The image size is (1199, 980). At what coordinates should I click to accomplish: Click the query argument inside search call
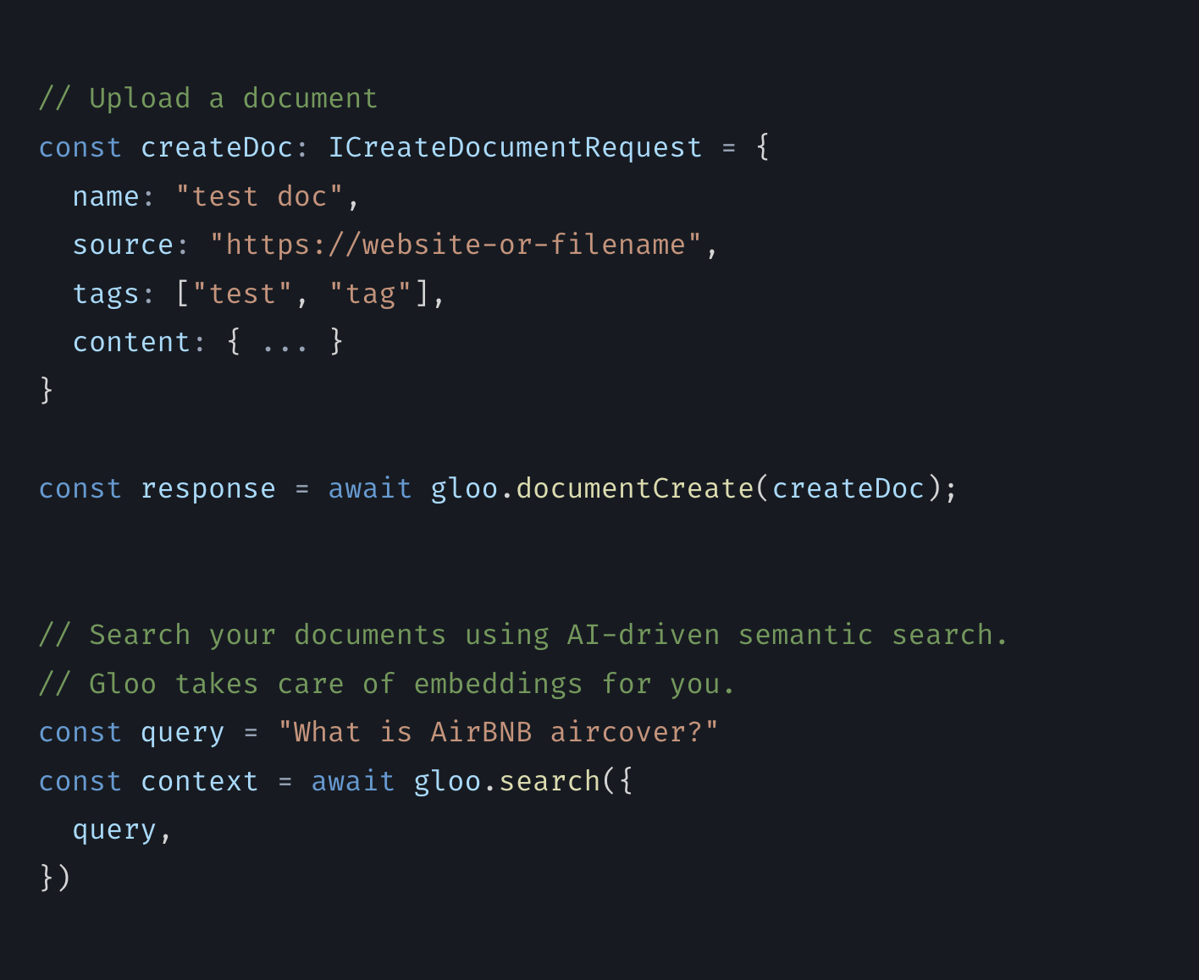pos(114,830)
